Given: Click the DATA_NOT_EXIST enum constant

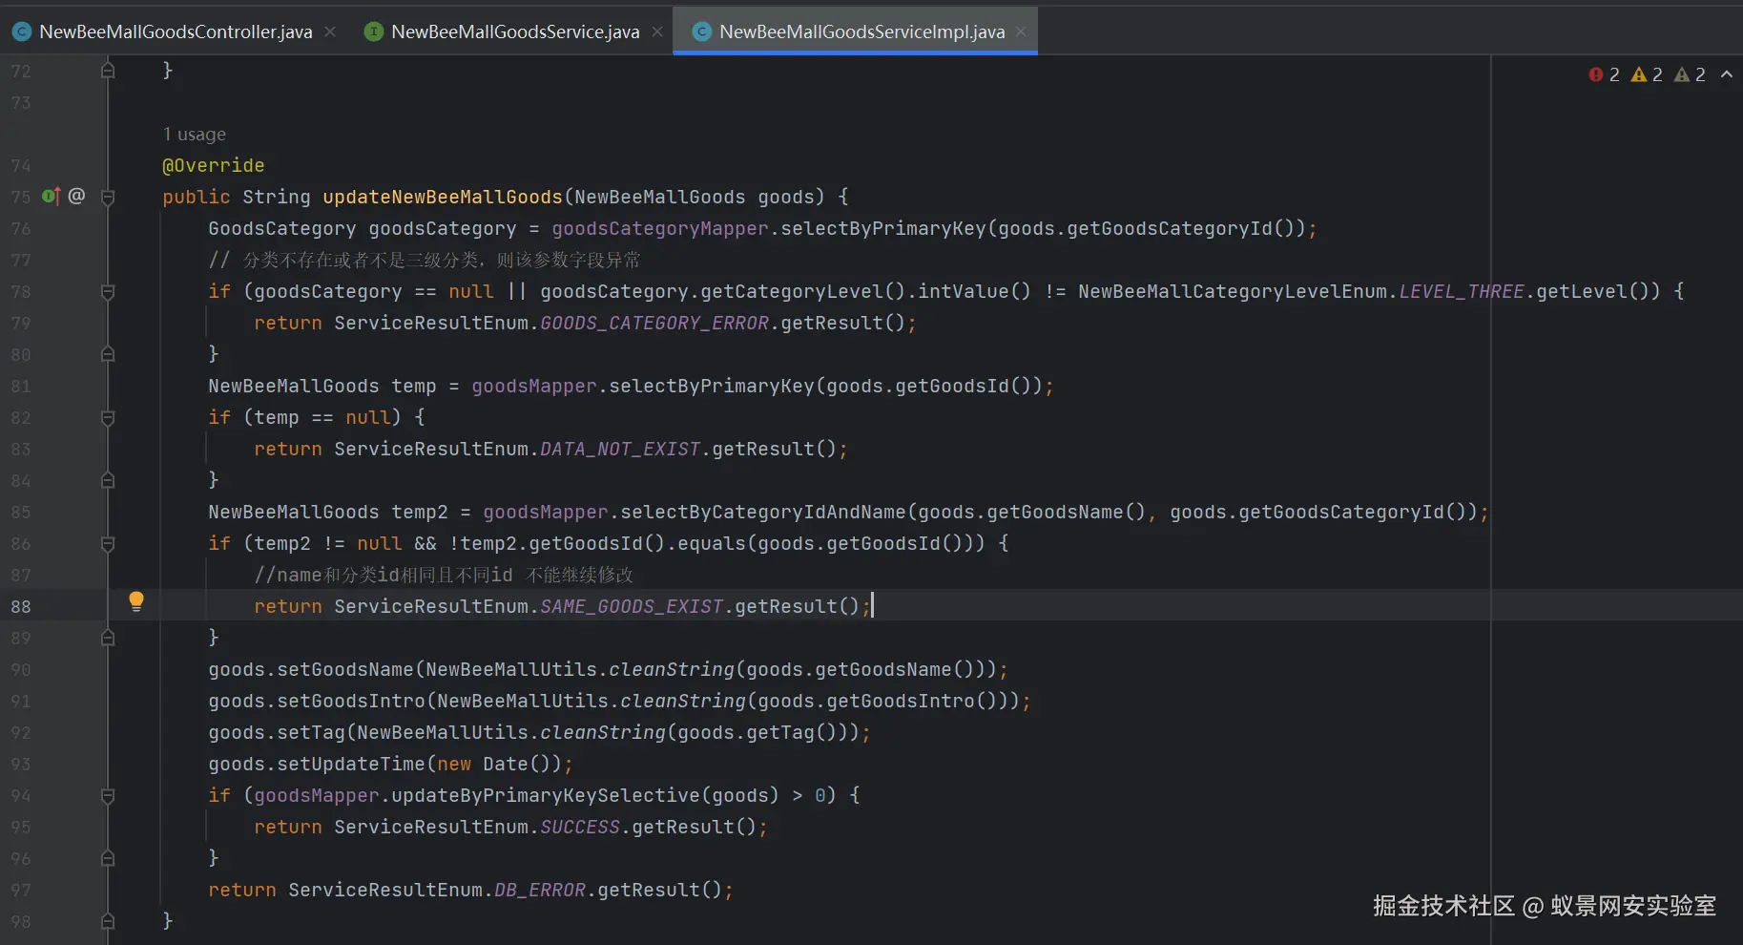Looking at the screenshot, I should (620, 449).
